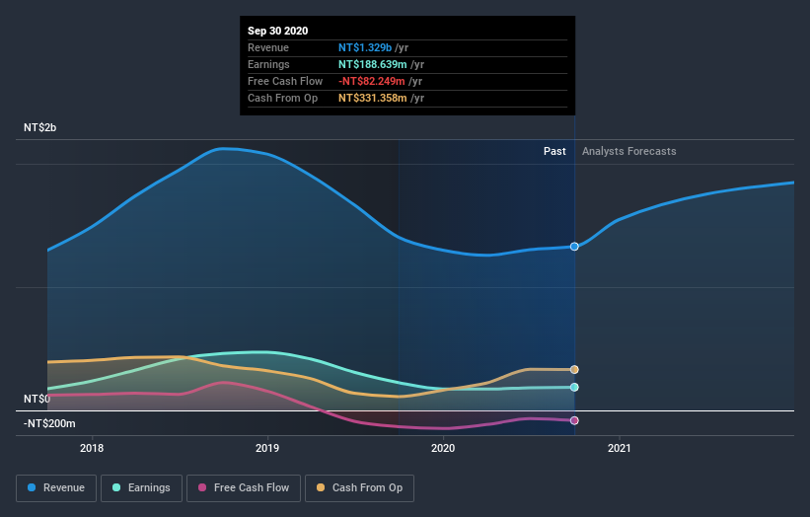Click the Sep 30 2020 tooltip date
This screenshot has height=517, width=810.
[278, 31]
